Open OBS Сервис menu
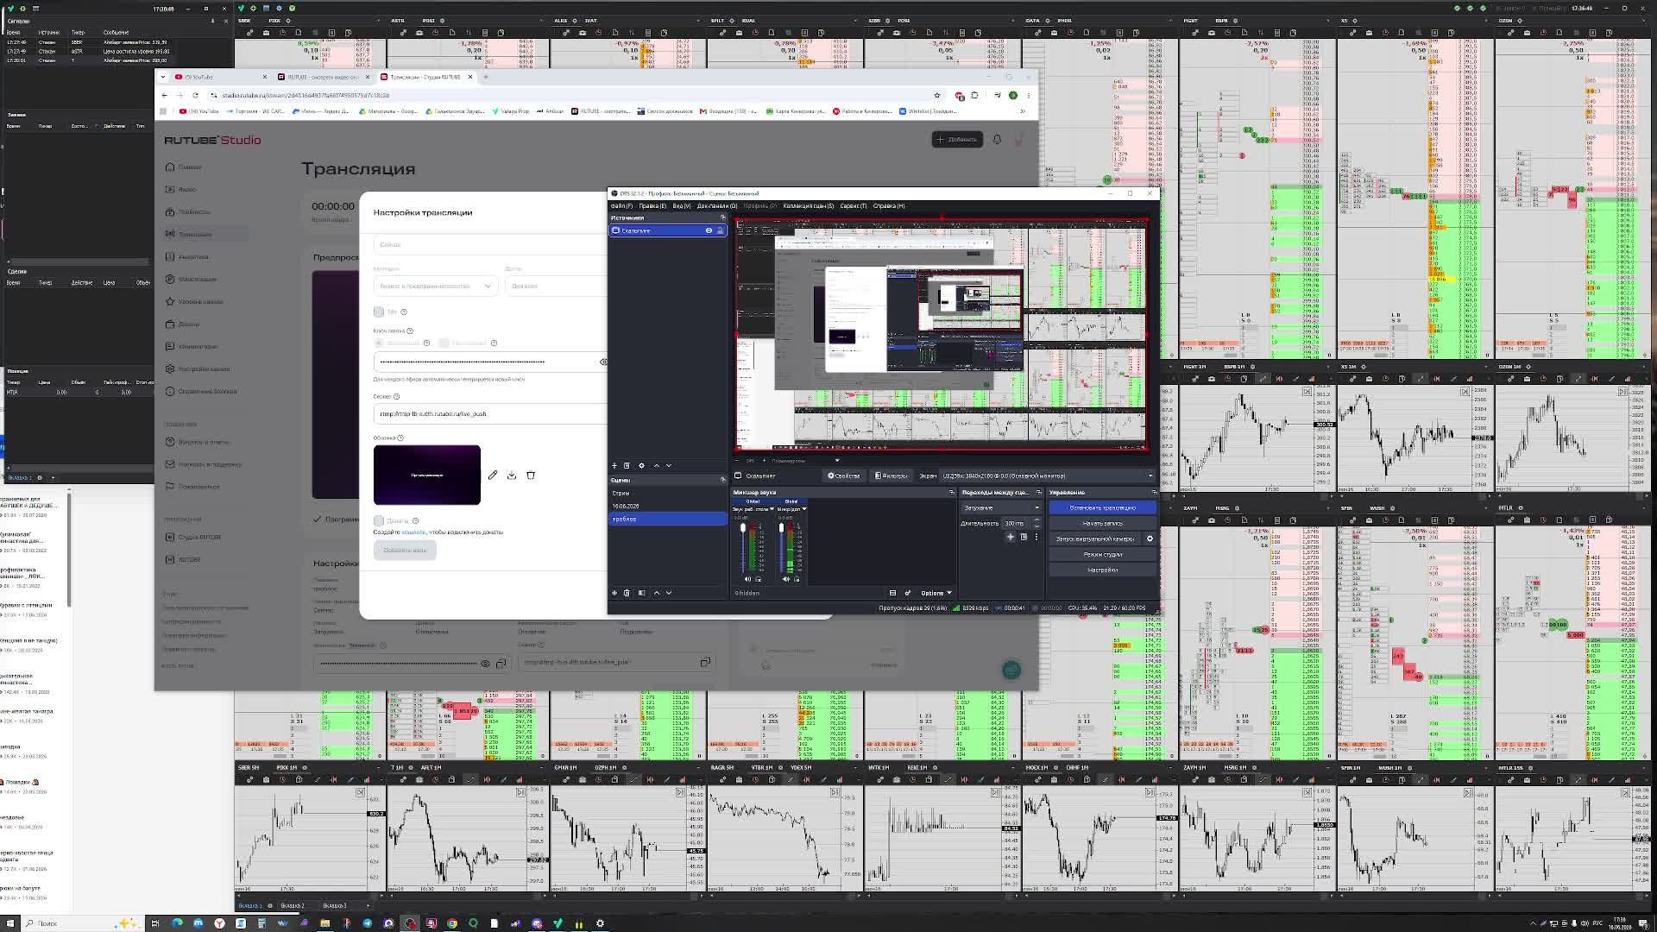1657x932 pixels. click(x=853, y=205)
